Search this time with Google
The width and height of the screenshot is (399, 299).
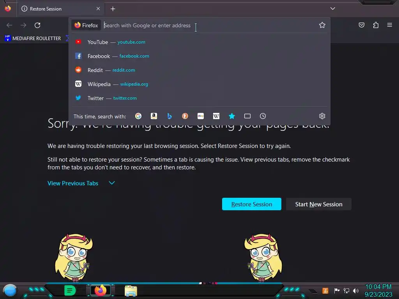pos(138,116)
